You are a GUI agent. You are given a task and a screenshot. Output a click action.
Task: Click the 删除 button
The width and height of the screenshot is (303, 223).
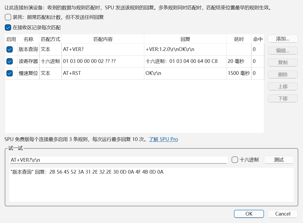[x=283, y=75]
